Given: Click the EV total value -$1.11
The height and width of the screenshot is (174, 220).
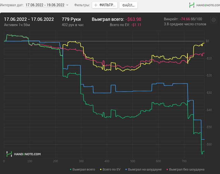Looking at the screenshot, I should click(136, 25).
